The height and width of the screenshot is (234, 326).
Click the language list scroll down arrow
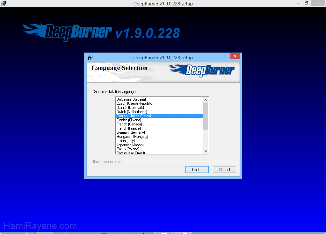point(206,151)
